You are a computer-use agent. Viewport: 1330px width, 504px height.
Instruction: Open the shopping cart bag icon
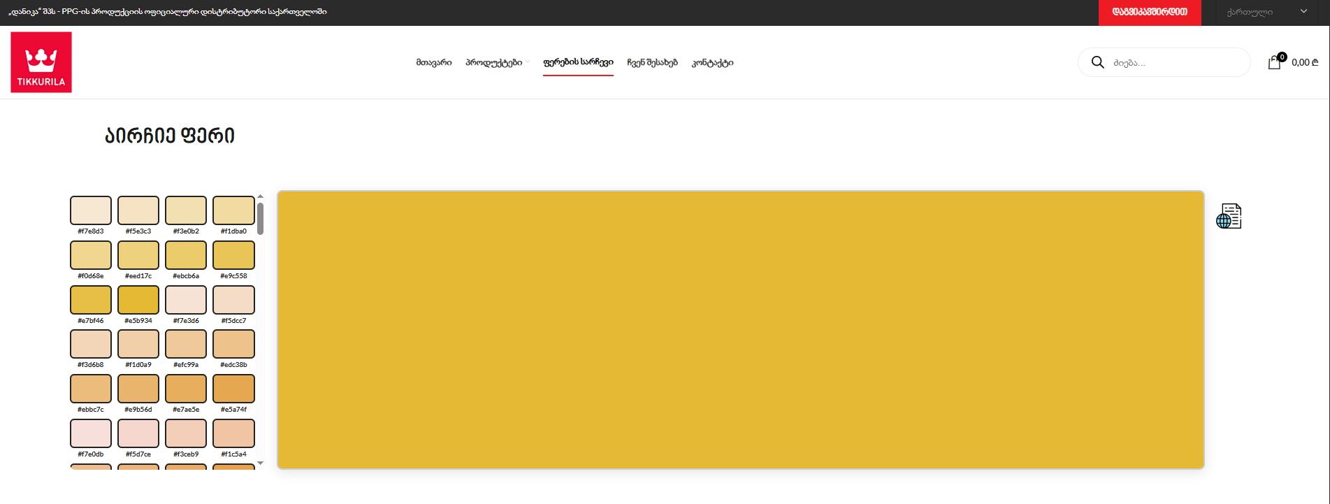(x=1275, y=62)
